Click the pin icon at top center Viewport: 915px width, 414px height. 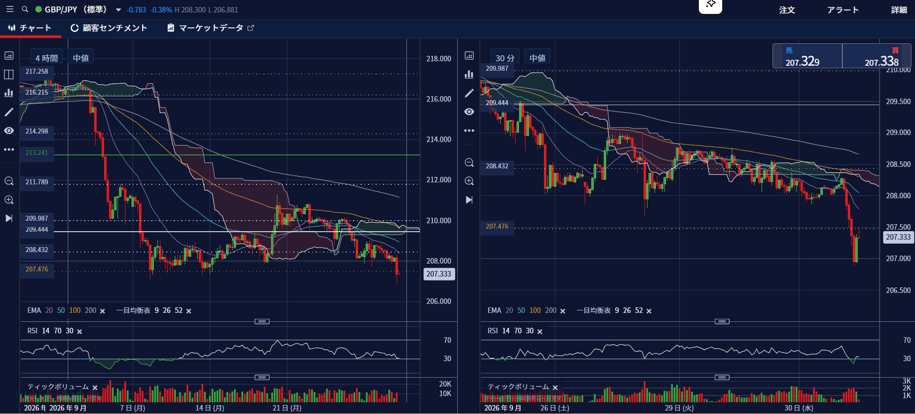pos(711,5)
